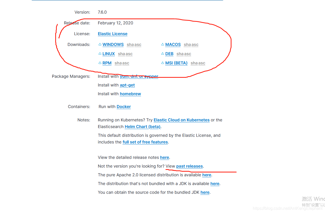Image resolution: width=325 pixels, height=213 pixels.
Task: Click the Downloads: label
Action: pyautogui.click(x=79, y=45)
